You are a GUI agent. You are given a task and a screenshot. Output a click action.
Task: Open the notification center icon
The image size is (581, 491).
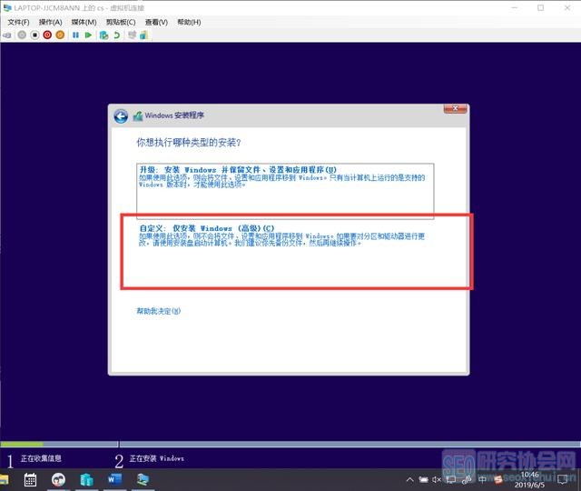(562, 479)
